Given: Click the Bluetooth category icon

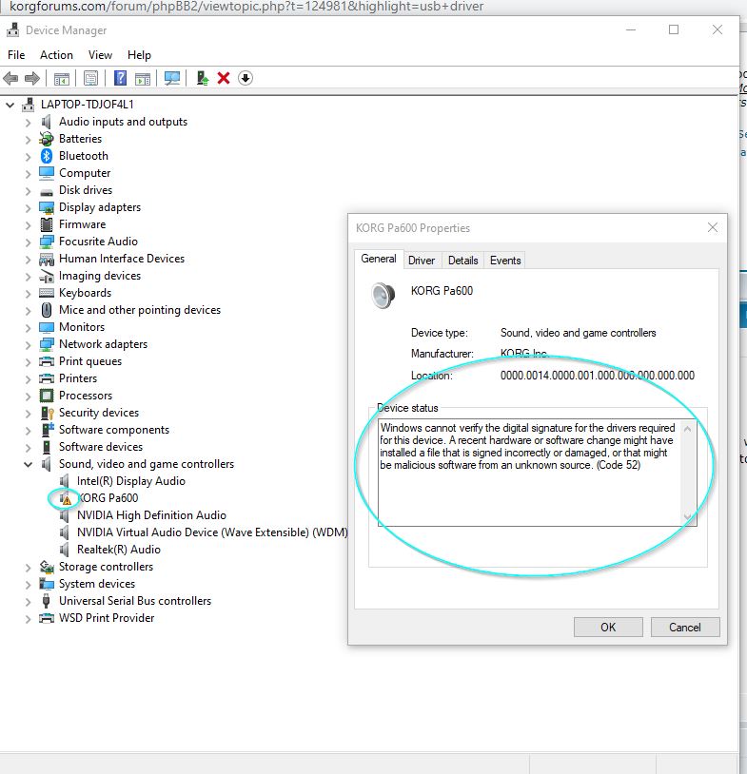Looking at the screenshot, I should point(47,156).
